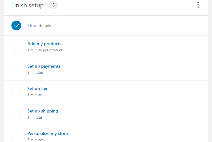Viewport: 212px width, 142px height.
Task: Open the Set up payments task
Action: tap(44, 66)
